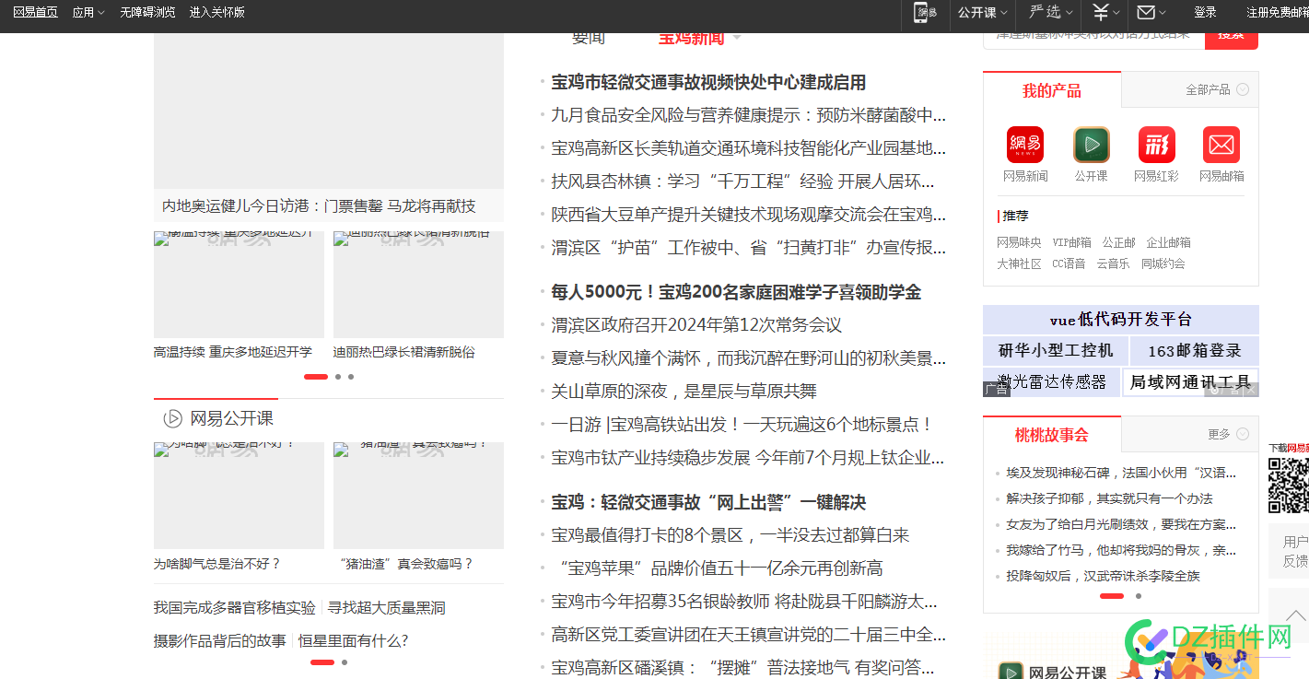Open the yen payment icon menu
Image resolution: width=1309 pixels, height=679 pixels.
(x=1105, y=12)
